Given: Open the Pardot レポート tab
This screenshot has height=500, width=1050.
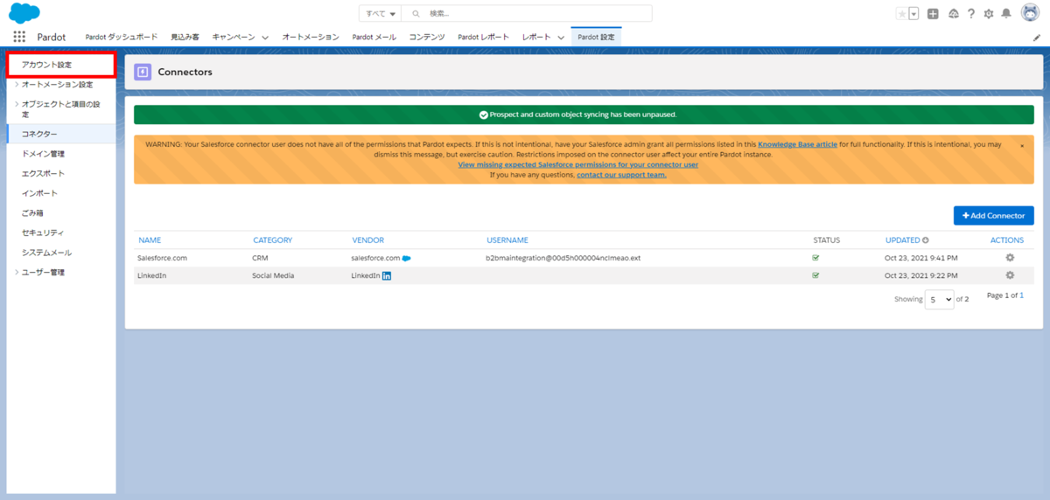Looking at the screenshot, I should click(484, 38).
